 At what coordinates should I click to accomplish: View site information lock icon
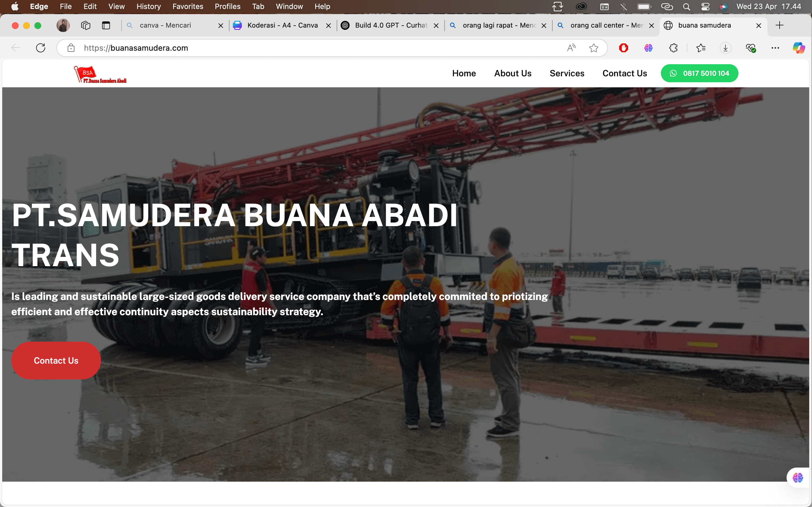coord(71,48)
